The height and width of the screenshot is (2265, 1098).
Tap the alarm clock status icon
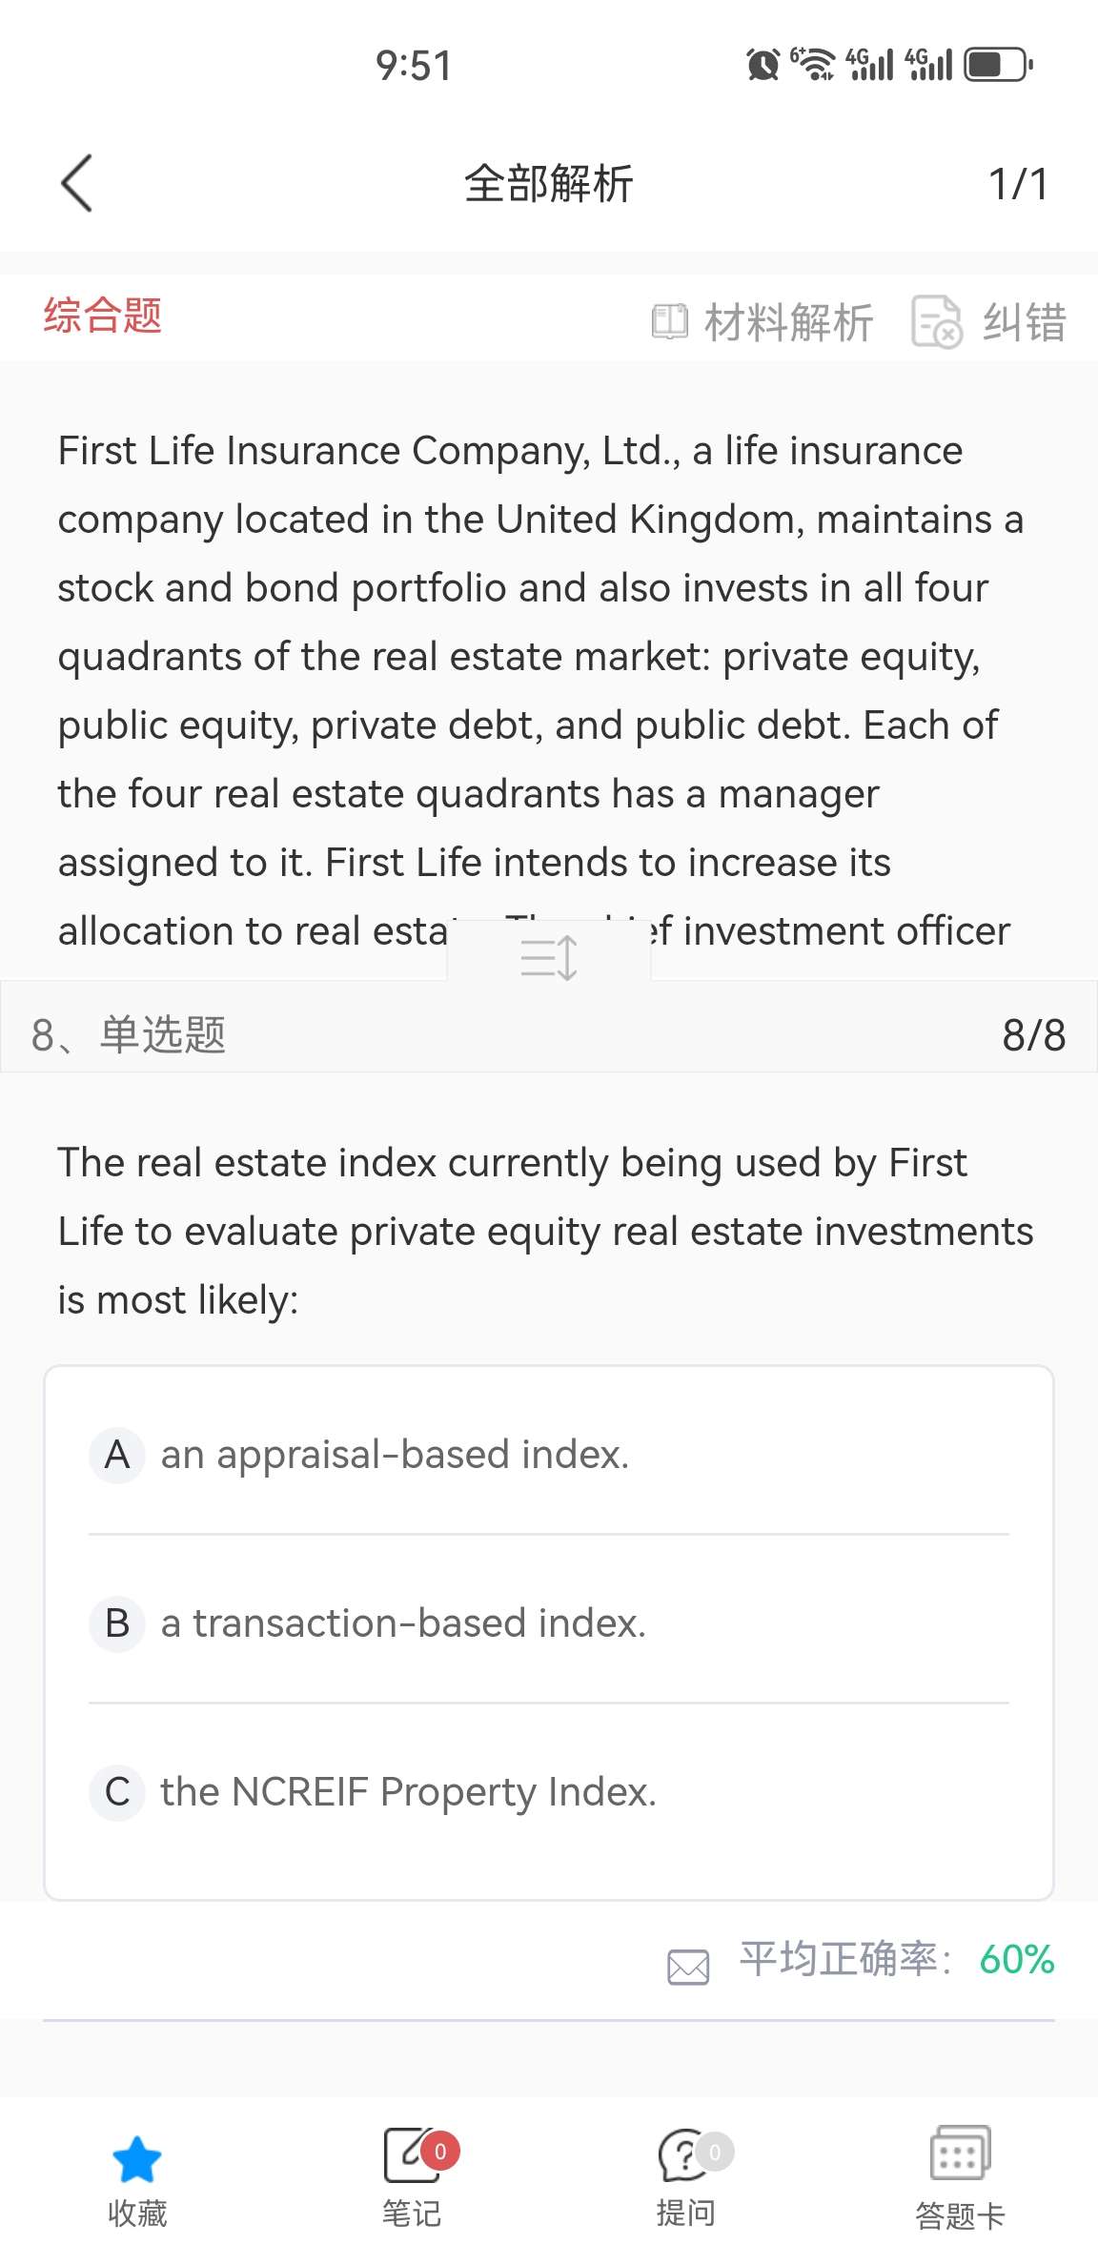(762, 65)
